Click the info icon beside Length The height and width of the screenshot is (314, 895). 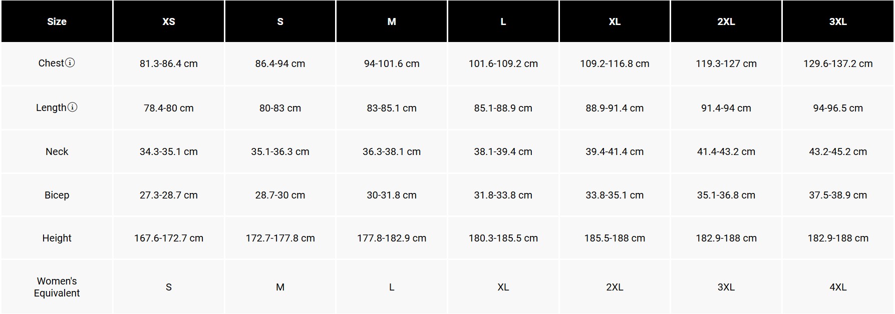tap(73, 107)
